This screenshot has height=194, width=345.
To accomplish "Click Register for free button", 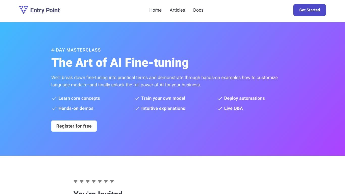I will pos(74,126).
